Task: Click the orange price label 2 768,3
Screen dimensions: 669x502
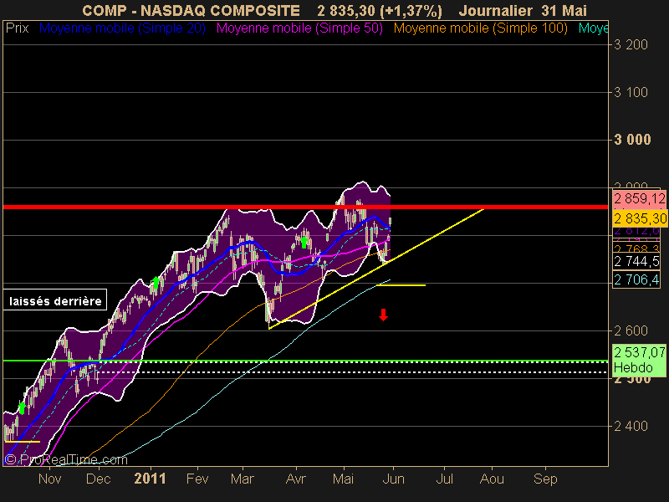Action: point(636,248)
